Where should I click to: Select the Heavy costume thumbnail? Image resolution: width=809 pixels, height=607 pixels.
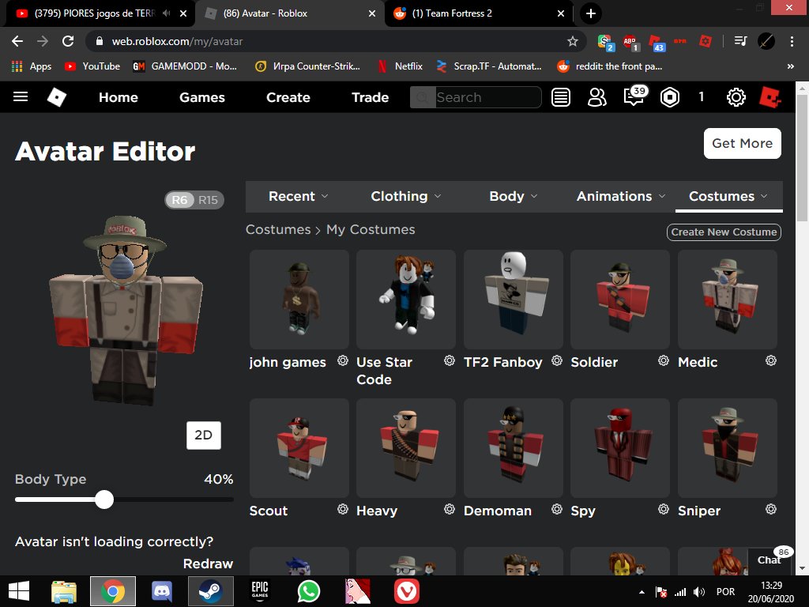coord(405,447)
